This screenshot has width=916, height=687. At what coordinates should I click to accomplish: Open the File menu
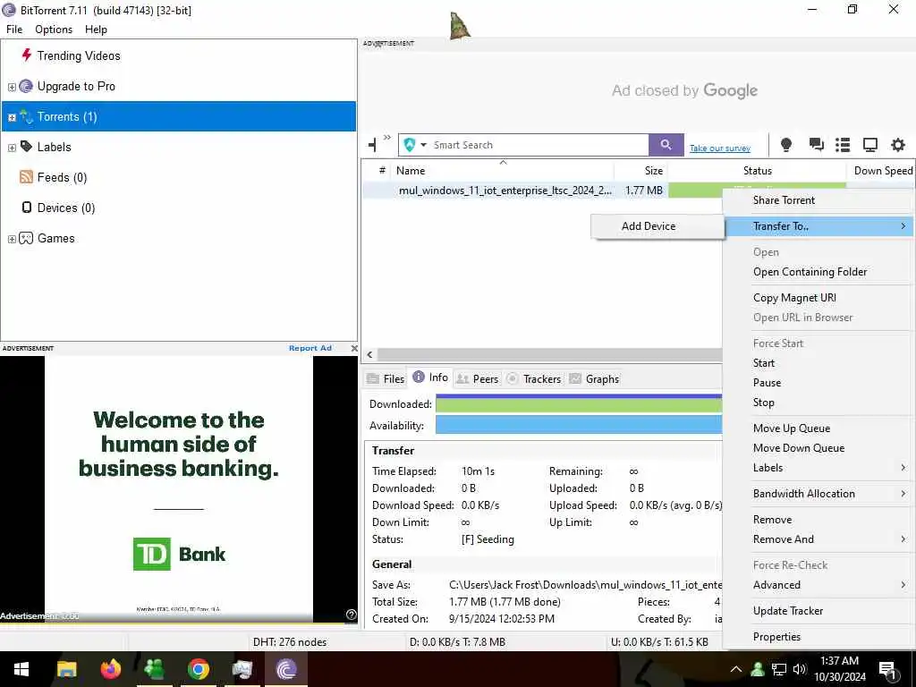click(14, 30)
